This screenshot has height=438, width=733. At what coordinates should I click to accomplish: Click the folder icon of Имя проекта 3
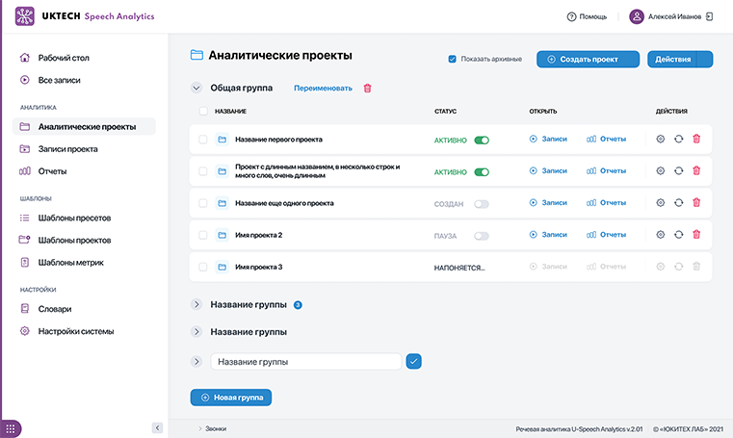click(223, 267)
